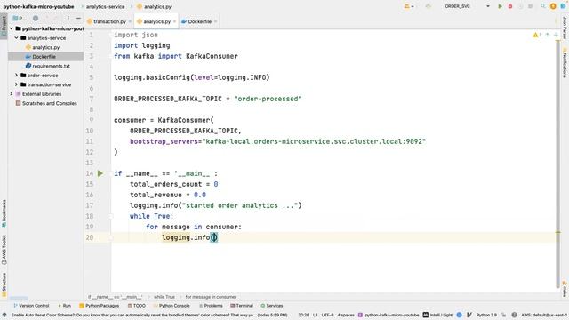Hide the Project panel with minus icon
This screenshot has height=320, width=569.
78,18
